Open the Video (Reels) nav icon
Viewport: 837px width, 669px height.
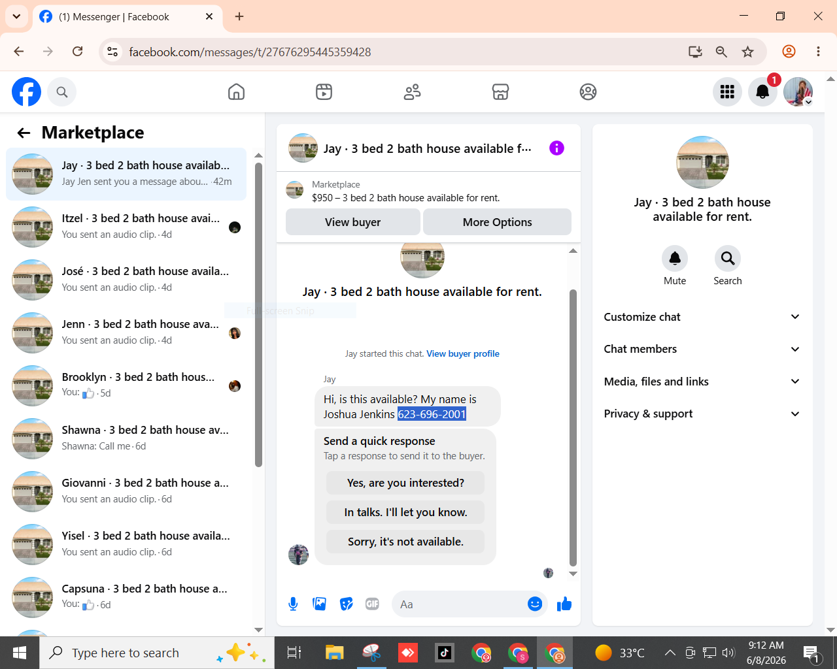point(324,92)
